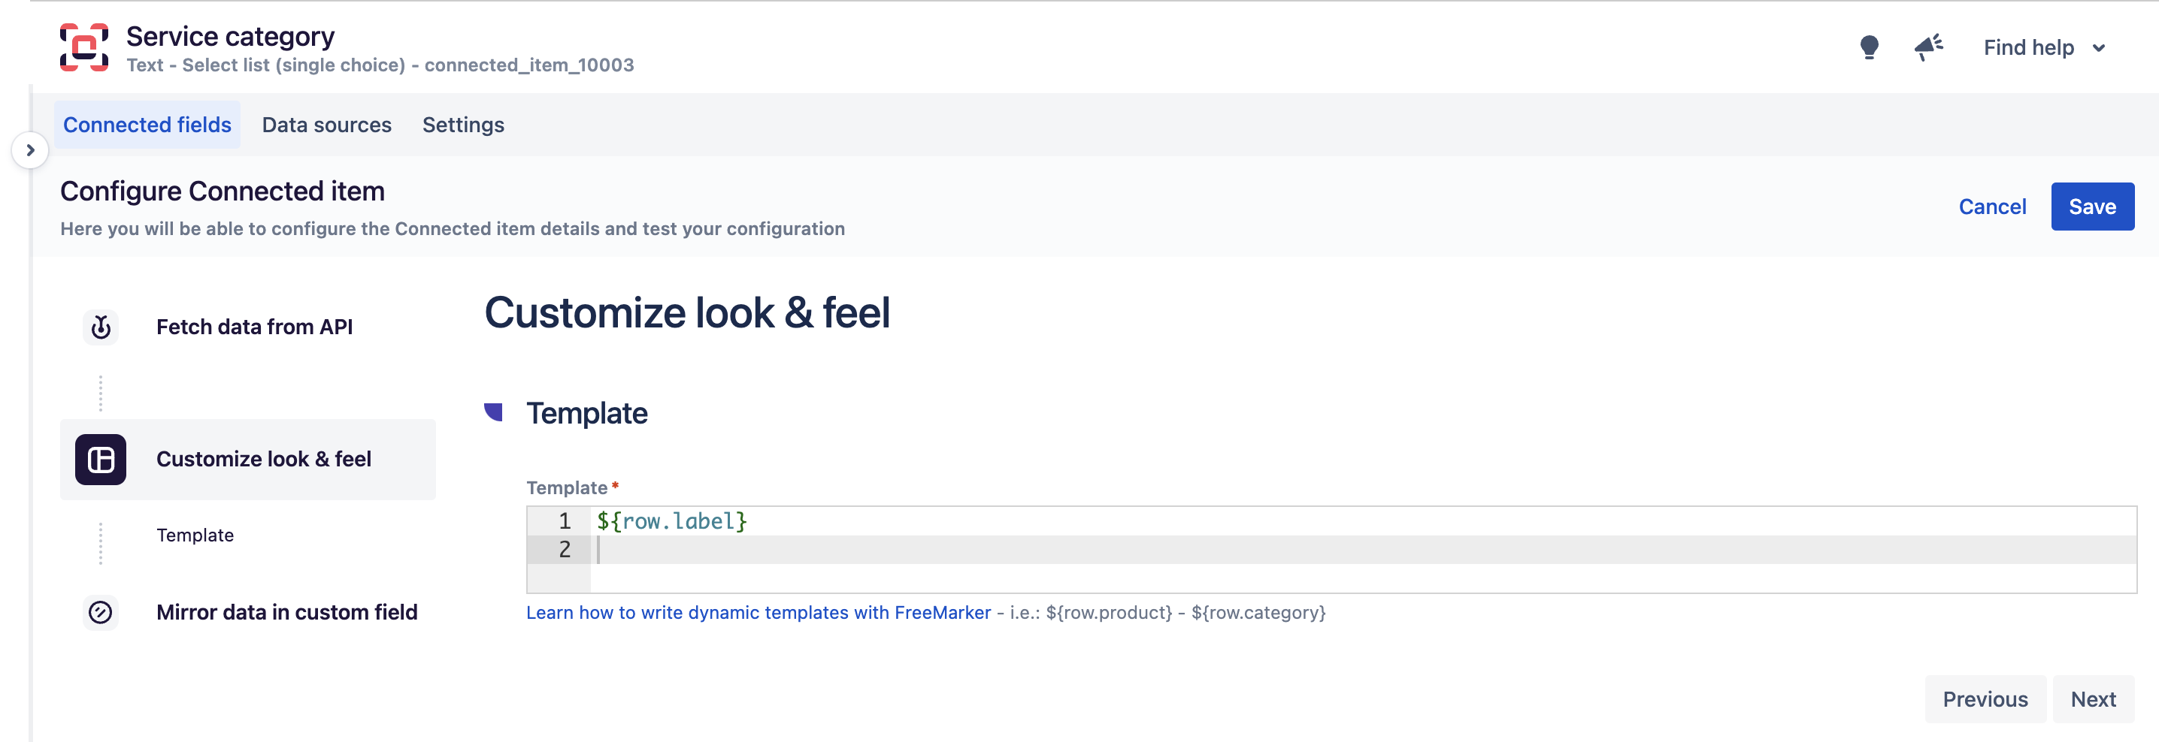Go back using the Previous button
This screenshot has width=2159, height=742.
1985,698
